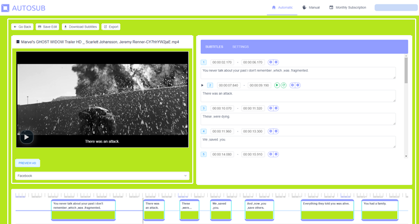Click the AUTOSUB logo icon
419x224 pixels.
click(5, 8)
